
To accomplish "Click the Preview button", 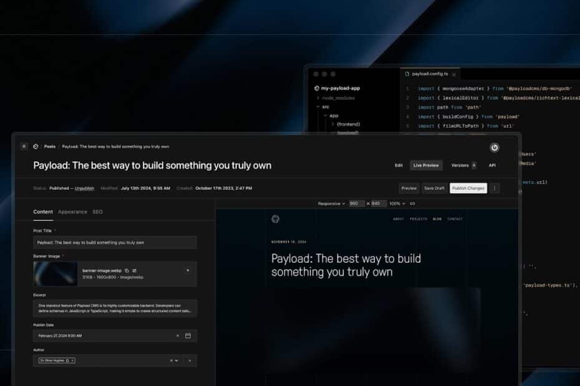I will click(x=408, y=189).
